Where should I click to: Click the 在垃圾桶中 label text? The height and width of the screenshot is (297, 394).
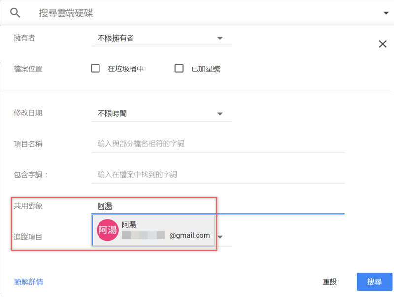126,69
